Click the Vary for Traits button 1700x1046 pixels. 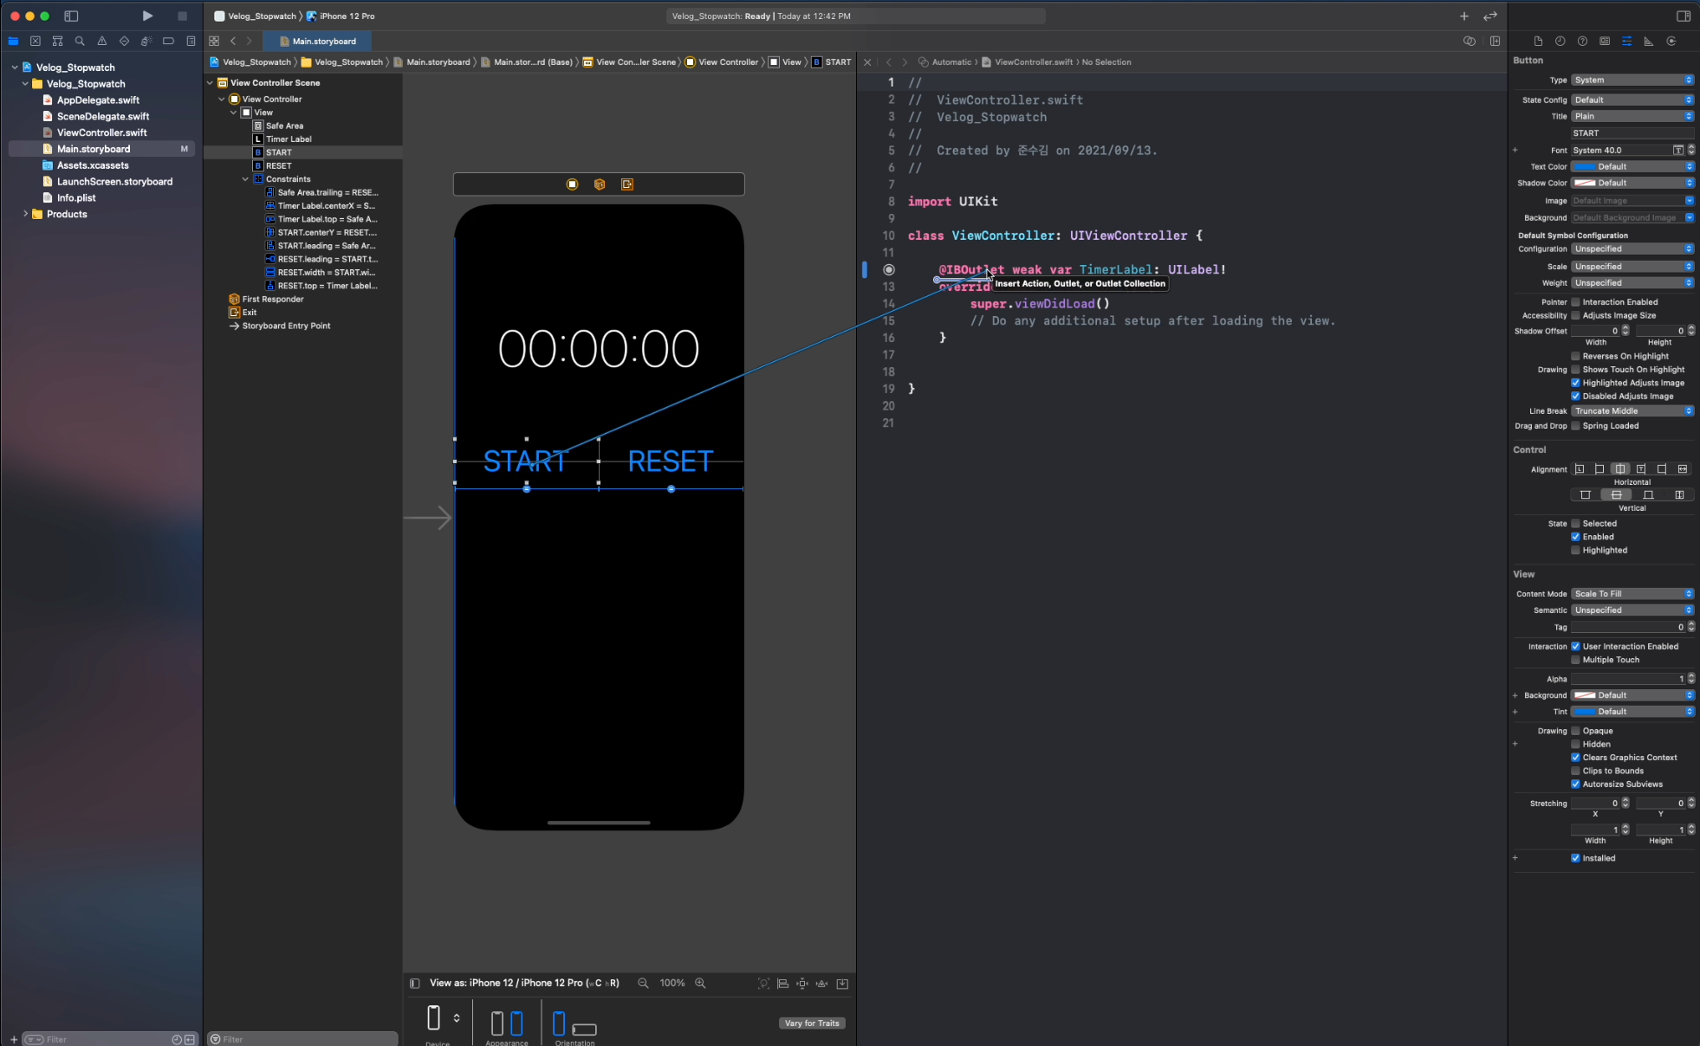pos(811,1023)
